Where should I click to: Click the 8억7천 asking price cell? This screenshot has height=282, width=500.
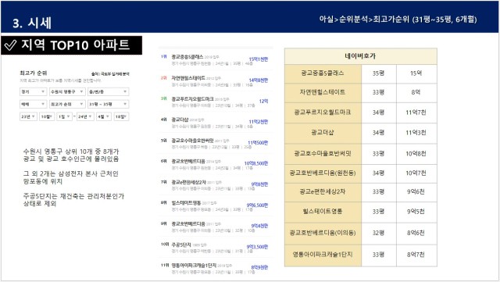coord(416,255)
